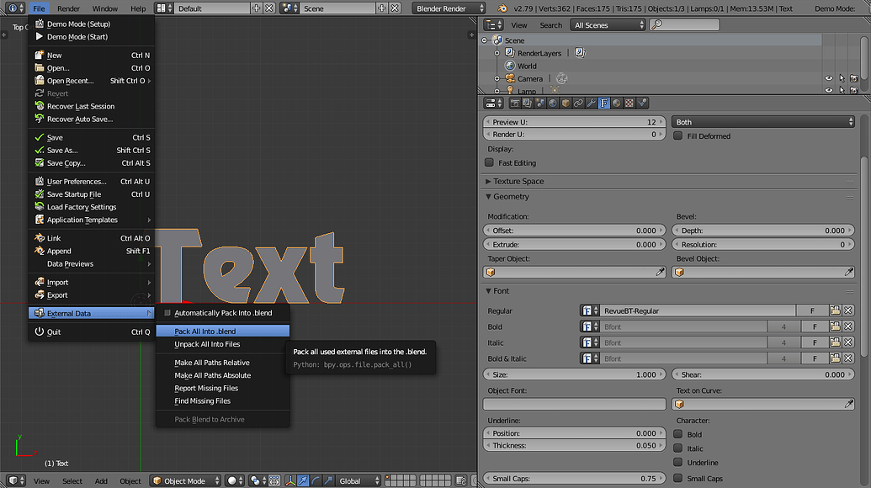
Task: Click folder icon to load Bold font
Action: click(835, 326)
